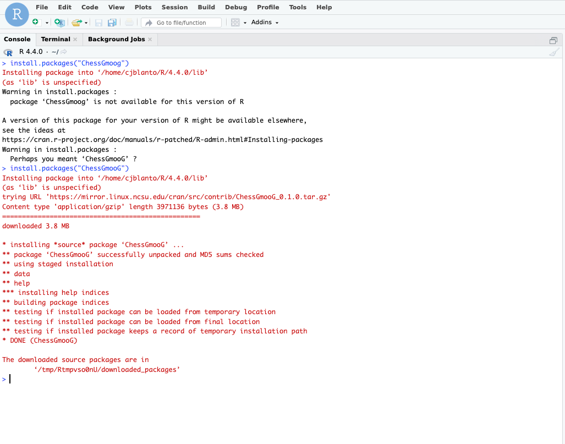565x444 pixels.
Task: Open the new file type dropdown arrow
Action: pyautogui.click(x=47, y=23)
